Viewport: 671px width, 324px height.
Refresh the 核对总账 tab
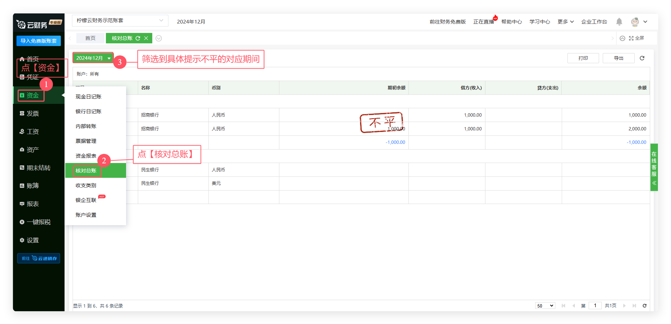[x=138, y=38]
